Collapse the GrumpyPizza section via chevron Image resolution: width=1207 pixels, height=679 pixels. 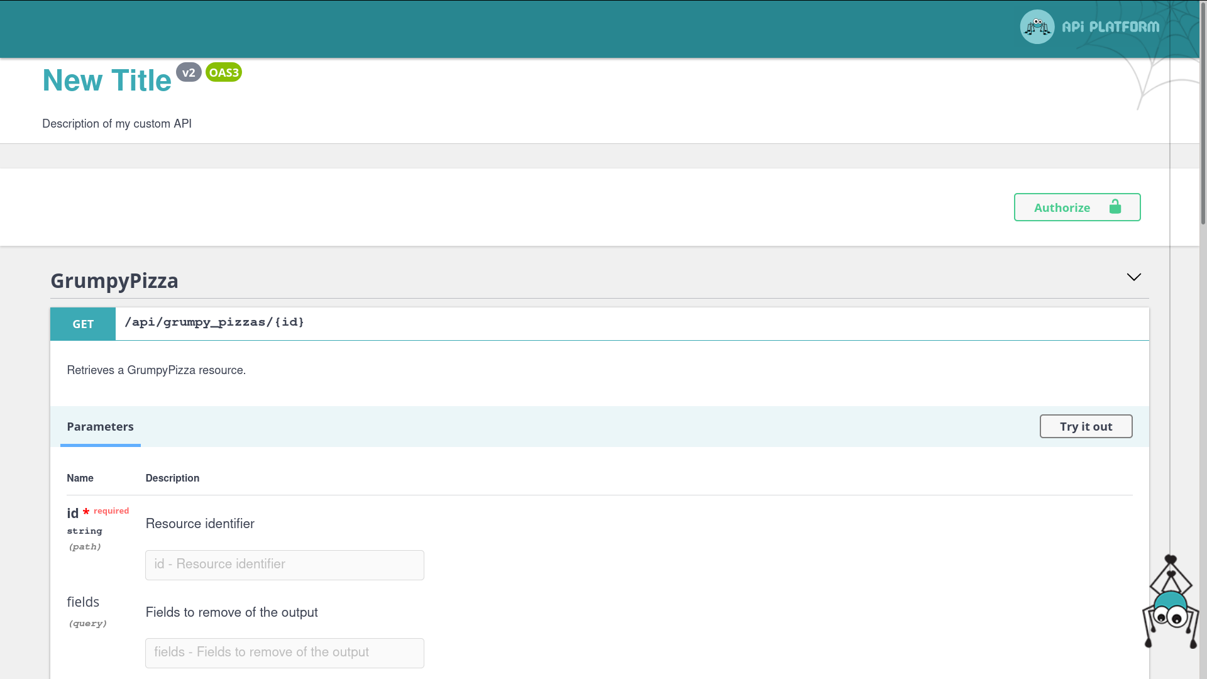tap(1133, 277)
